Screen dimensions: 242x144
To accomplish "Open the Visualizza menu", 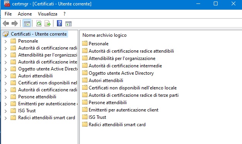I will pos(48,14).
